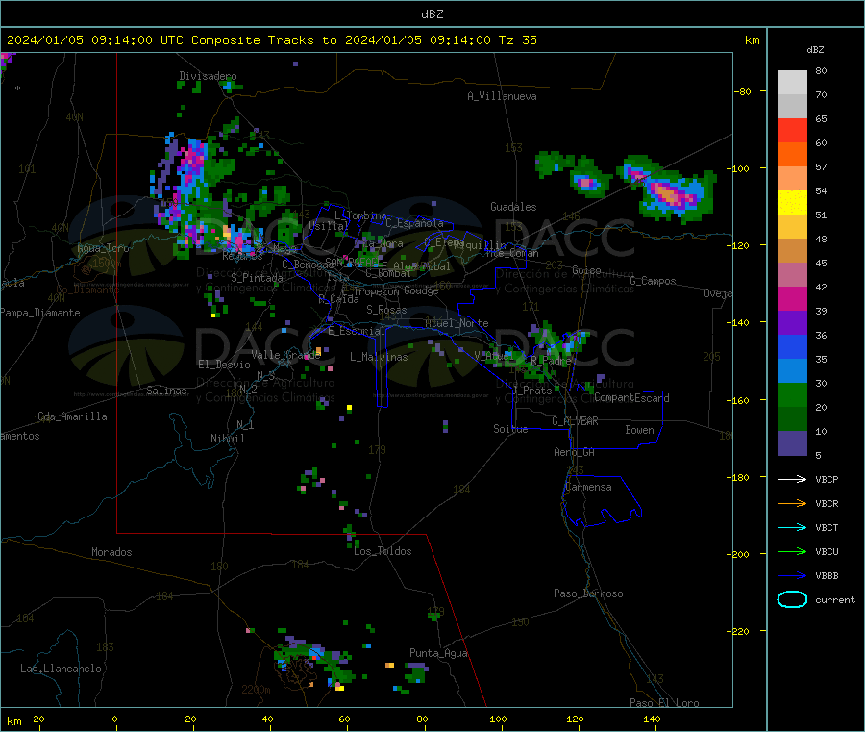Pick the light gray swatch below 80 dBZ
The height and width of the screenshot is (732, 865).
click(792, 83)
